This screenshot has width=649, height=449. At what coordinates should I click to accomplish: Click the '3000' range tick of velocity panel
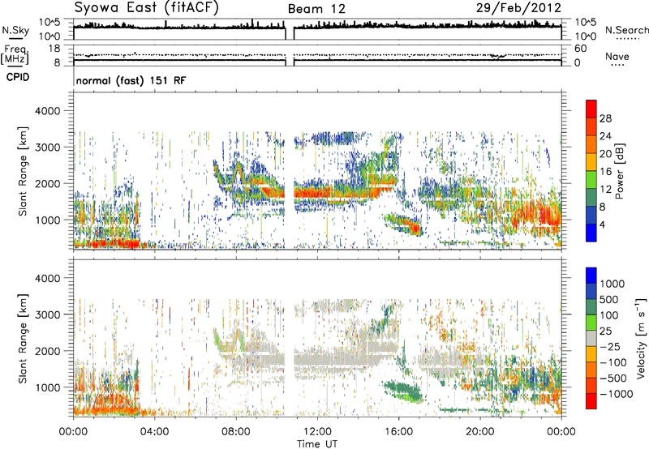(x=48, y=314)
